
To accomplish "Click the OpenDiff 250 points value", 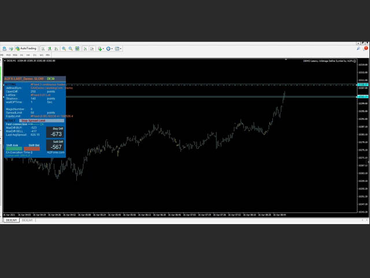I will (x=33, y=92).
